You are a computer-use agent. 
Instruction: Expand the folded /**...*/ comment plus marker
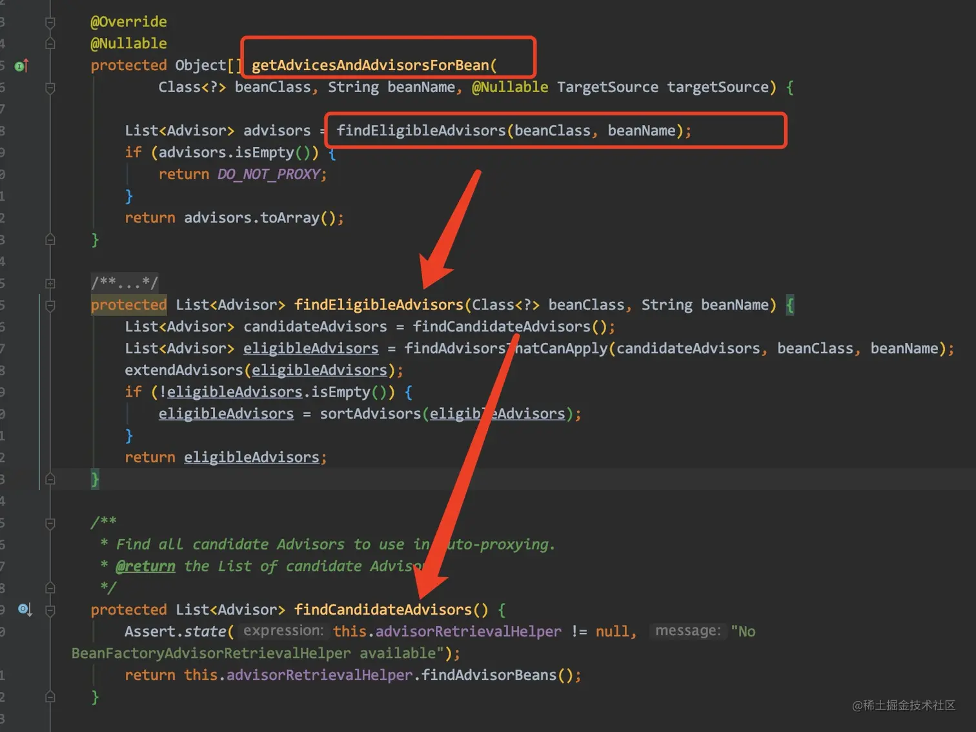[50, 283]
